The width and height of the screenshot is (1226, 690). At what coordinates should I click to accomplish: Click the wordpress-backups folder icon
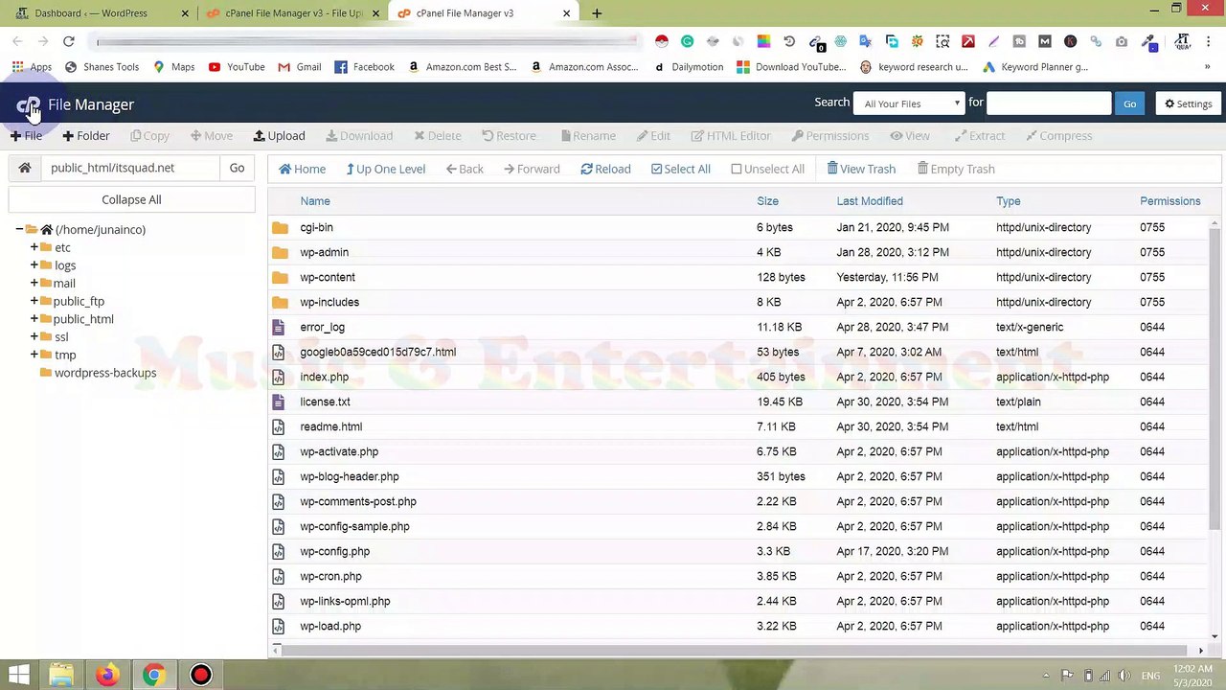pyautogui.click(x=46, y=373)
